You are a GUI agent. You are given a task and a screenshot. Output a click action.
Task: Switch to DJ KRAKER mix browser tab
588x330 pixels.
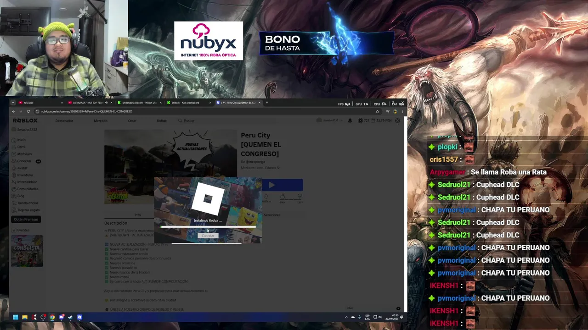pos(89,103)
